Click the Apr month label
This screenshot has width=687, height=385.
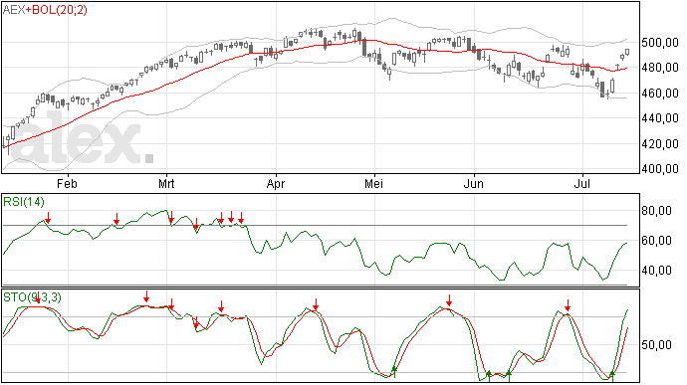276,183
